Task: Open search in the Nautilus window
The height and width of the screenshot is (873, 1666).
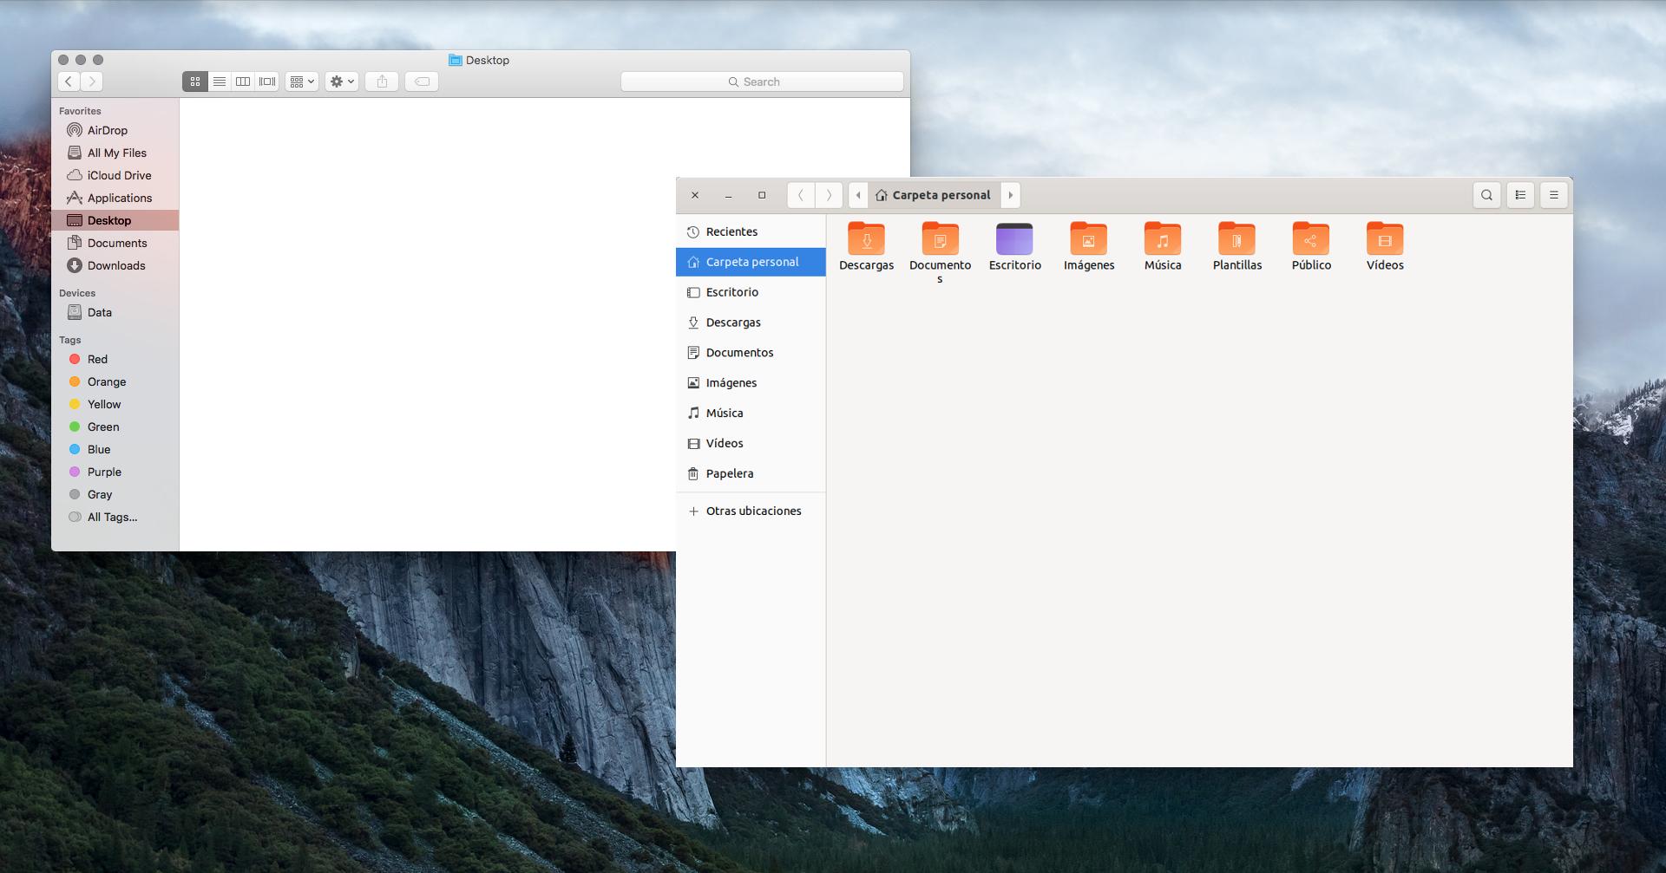Action: (1486, 195)
